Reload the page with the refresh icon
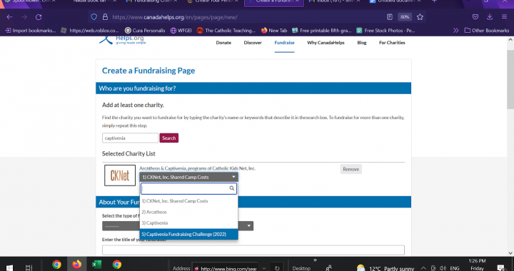This screenshot has height=271, width=514. 39,17
